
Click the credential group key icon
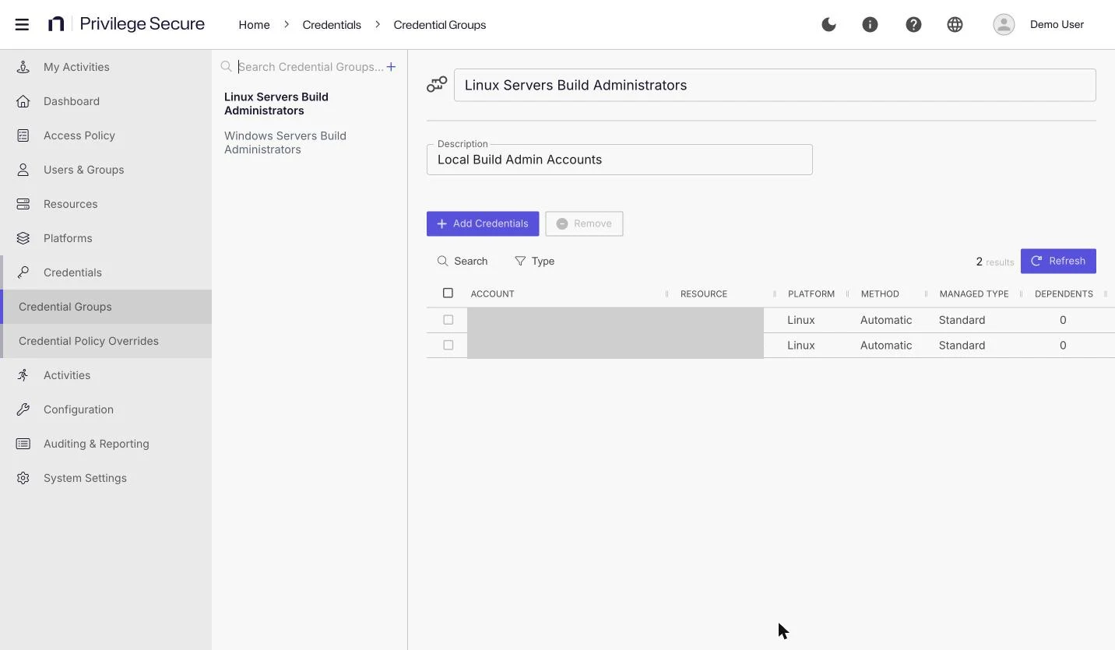point(437,84)
